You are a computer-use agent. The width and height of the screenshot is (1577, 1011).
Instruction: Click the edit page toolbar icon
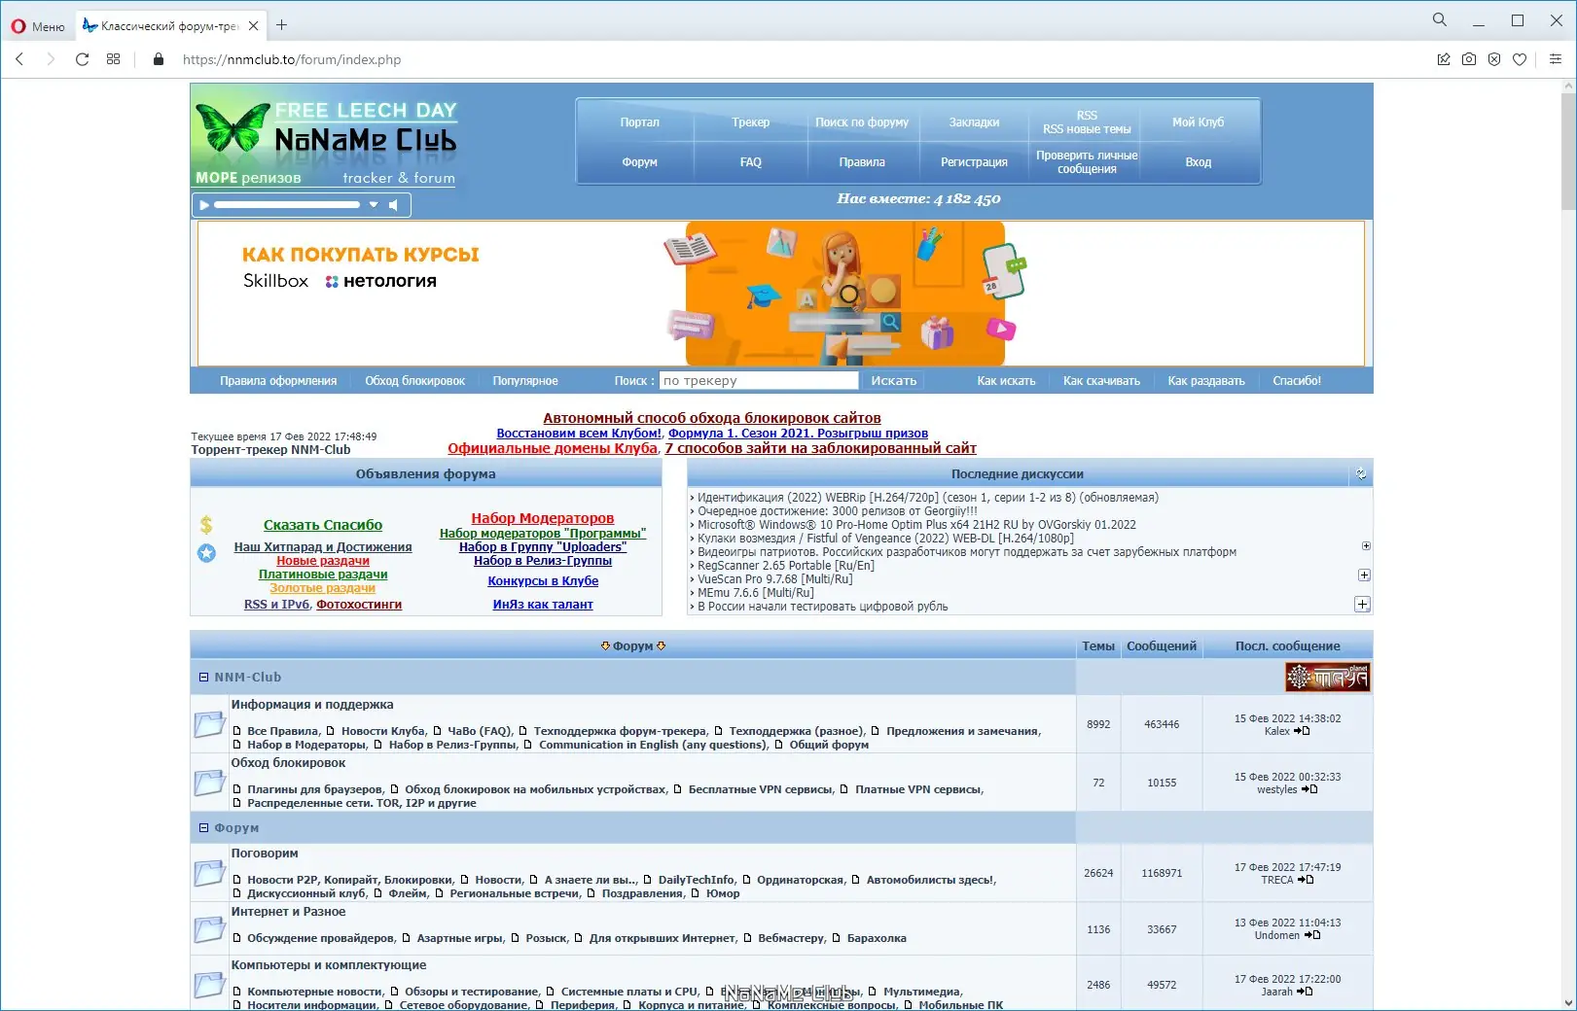1444,59
